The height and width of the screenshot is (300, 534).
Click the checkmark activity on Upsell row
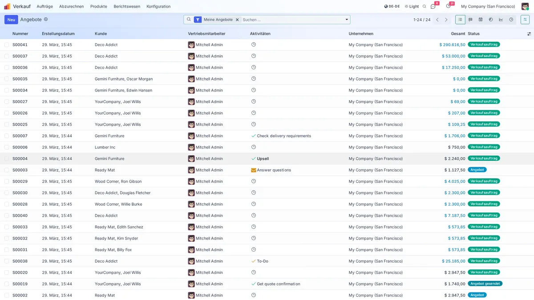pos(253,158)
